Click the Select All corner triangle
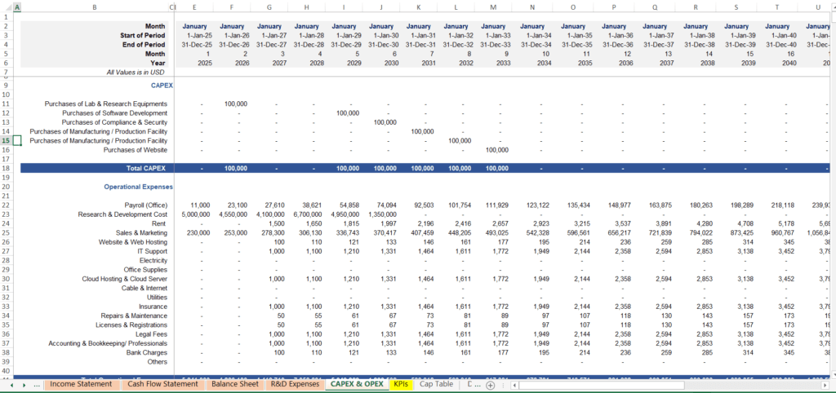The image size is (836, 393). (x=6, y=7)
